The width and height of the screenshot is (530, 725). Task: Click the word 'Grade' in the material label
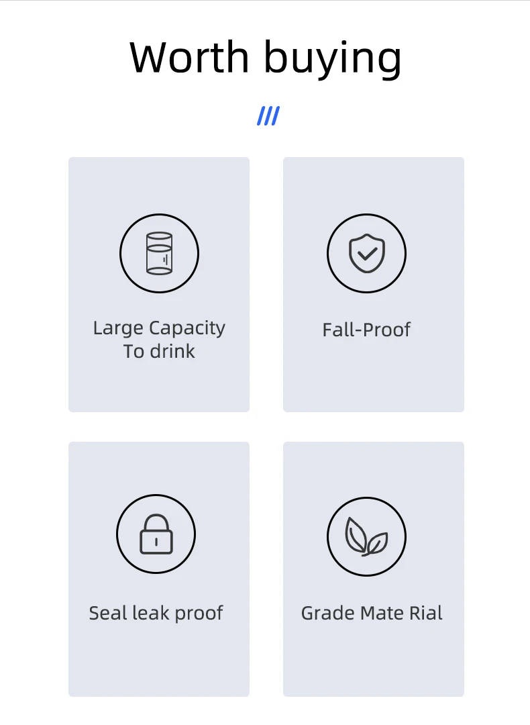328,613
